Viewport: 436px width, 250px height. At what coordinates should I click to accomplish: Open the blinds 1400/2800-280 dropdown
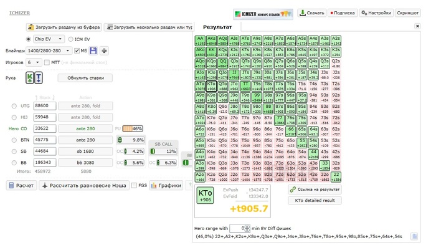click(x=49, y=50)
